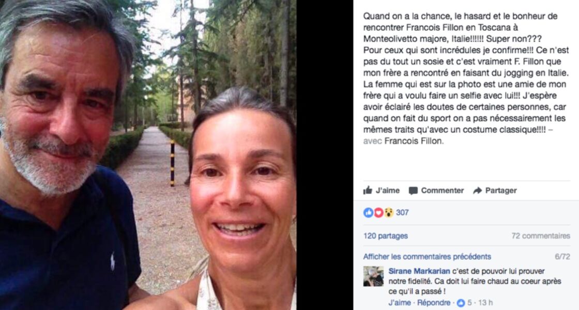Click the Commenter speech bubble icon
The width and height of the screenshot is (579, 310).
click(x=413, y=191)
